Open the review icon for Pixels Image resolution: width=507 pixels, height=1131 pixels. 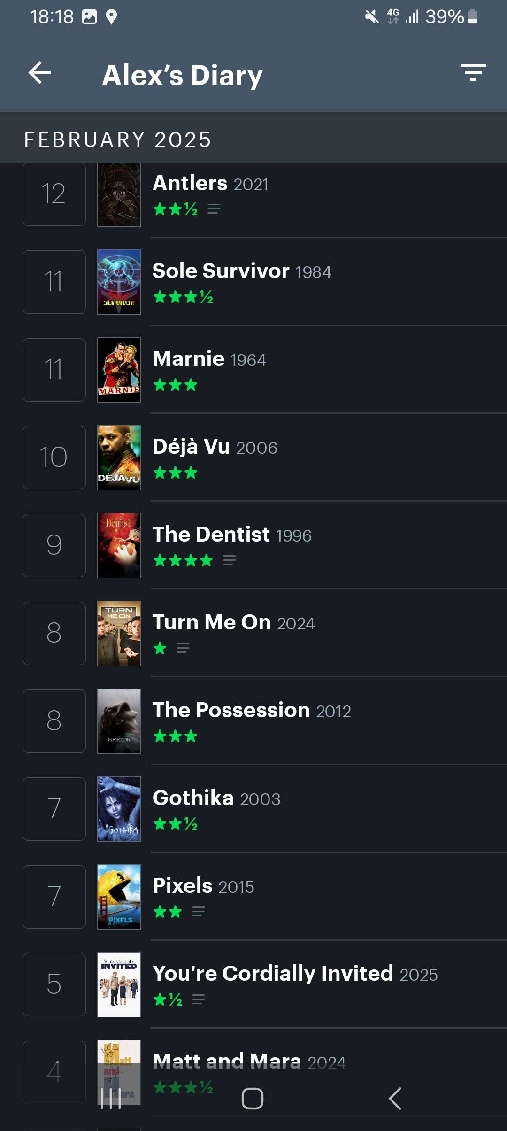tap(199, 912)
